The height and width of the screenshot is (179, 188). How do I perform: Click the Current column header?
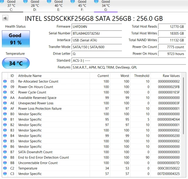(x=100, y=76)
